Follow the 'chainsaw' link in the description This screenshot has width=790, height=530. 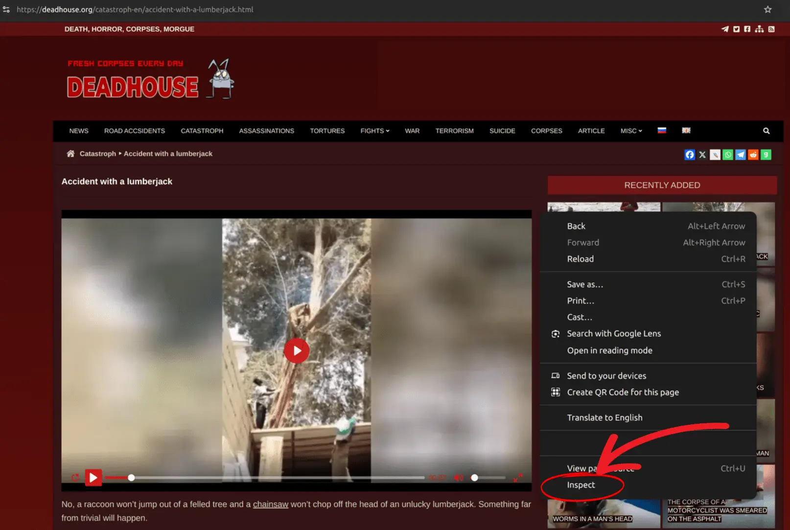point(270,504)
